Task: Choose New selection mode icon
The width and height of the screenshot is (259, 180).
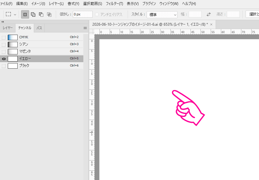Action: (x=25, y=15)
